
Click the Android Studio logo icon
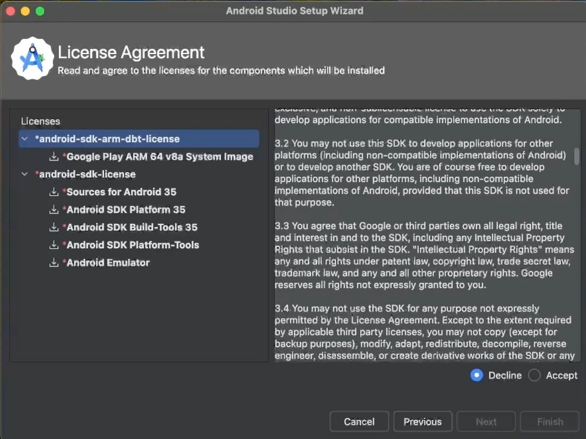tap(33, 59)
